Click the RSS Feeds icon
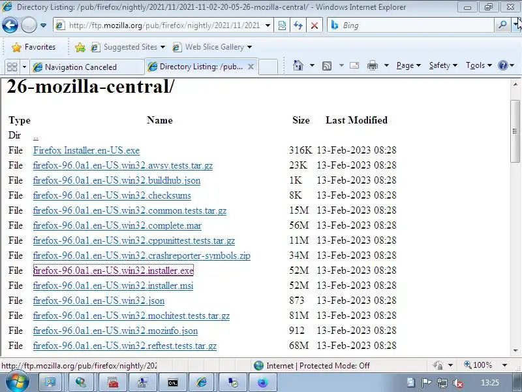The image size is (522, 392). pos(327,66)
